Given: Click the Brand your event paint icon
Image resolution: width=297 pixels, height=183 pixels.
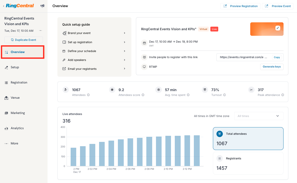Looking at the screenshot, I should (64, 33).
